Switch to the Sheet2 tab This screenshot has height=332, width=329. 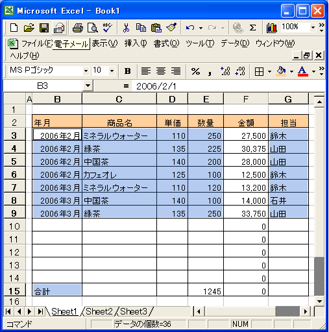click(99, 311)
